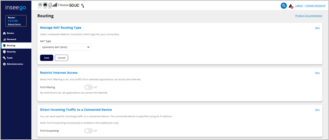Click the SIM 1 card icon
The height and width of the screenshot is (140, 329).
[50, 5]
